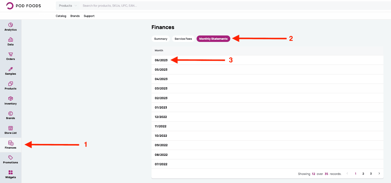Open the 10/2022 statement row
The height and width of the screenshot is (183, 391).
pos(267,136)
